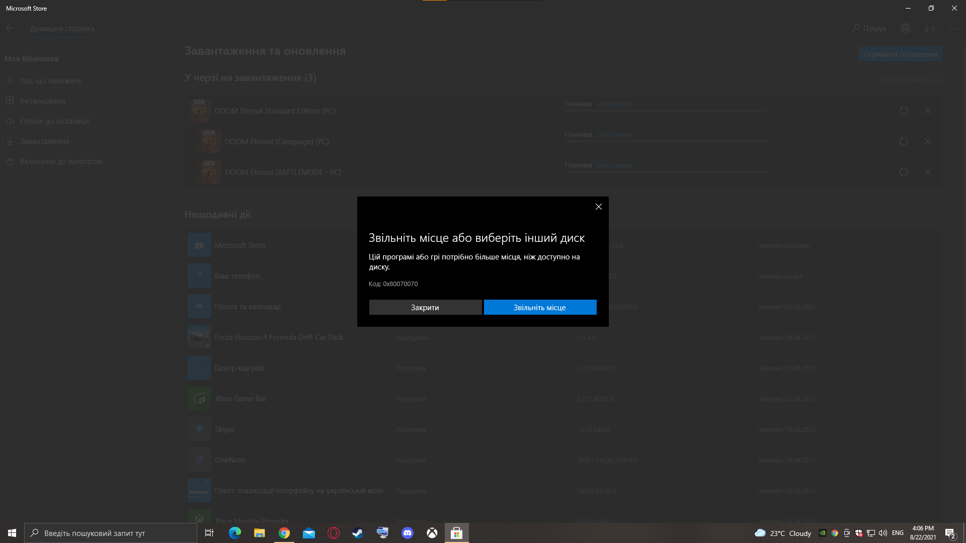The width and height of the screenshot is (966, 543).
Task: Select Завантаження in sidebar
Action: (44, 141)
